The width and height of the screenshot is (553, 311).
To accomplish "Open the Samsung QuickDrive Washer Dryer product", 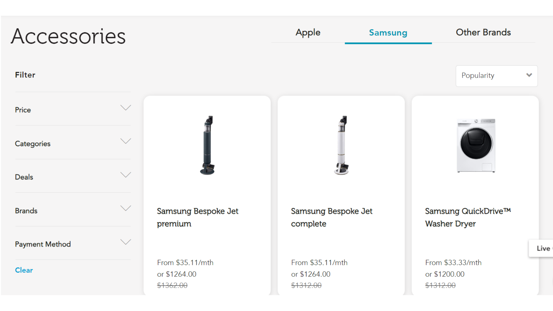I will pyautogui.click(x=468, y=217).
